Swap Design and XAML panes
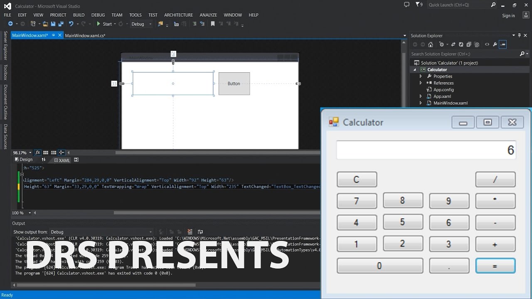Viewport: 532px width, 299px height. click(x=44, y=159)
